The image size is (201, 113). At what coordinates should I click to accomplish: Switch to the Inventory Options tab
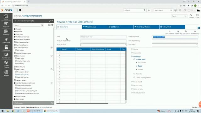tap(146, 27)
